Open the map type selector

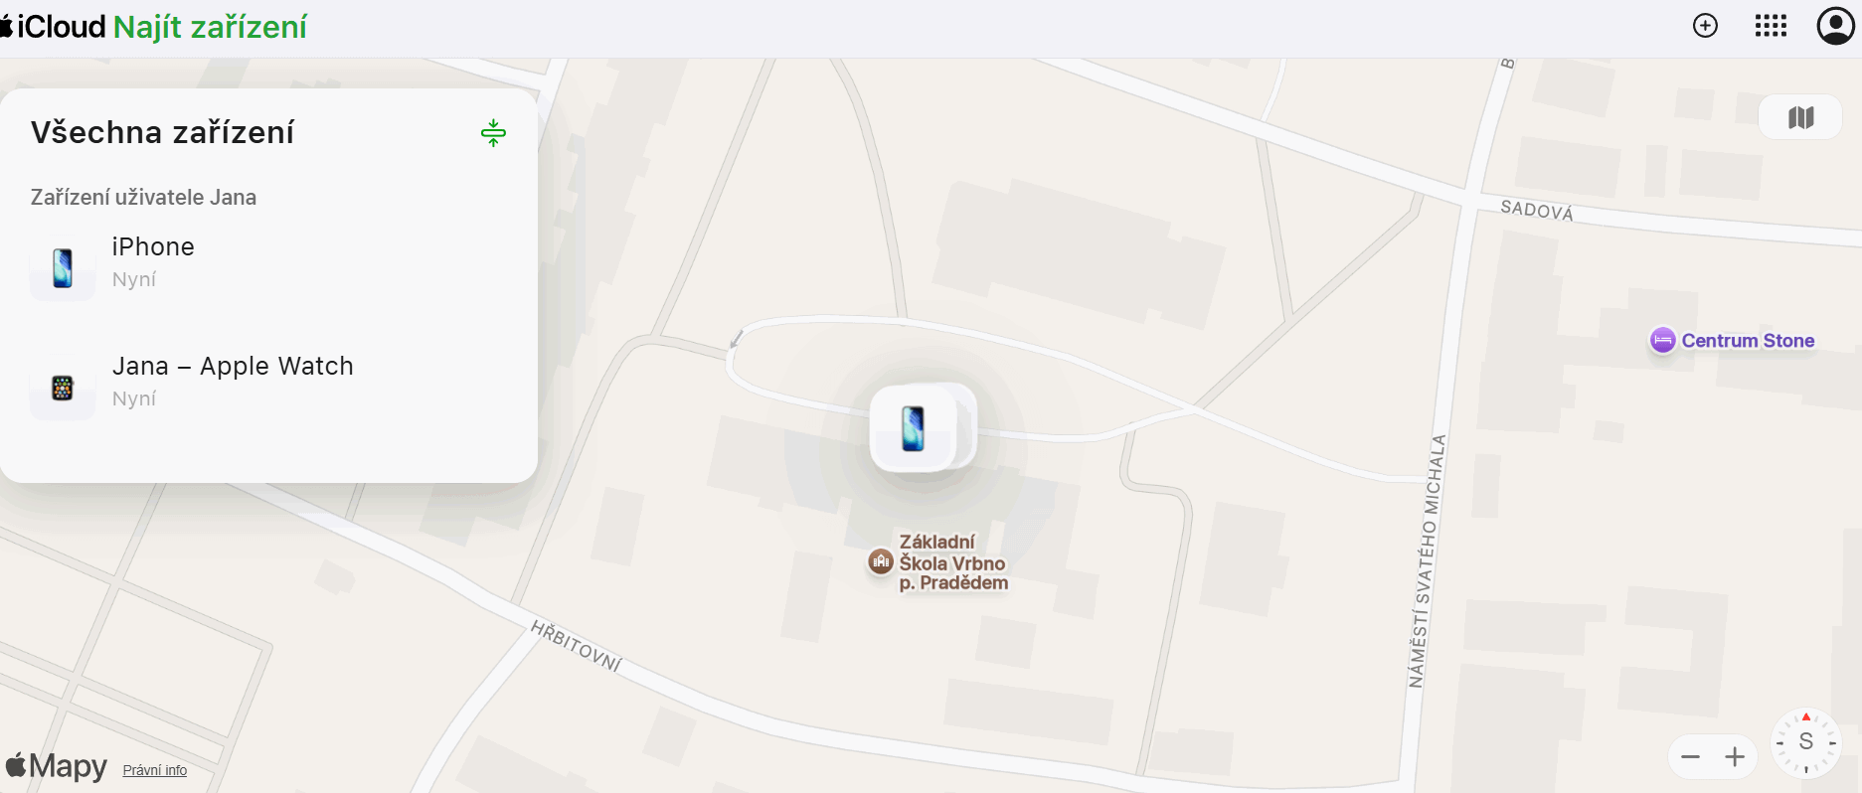1800,117
